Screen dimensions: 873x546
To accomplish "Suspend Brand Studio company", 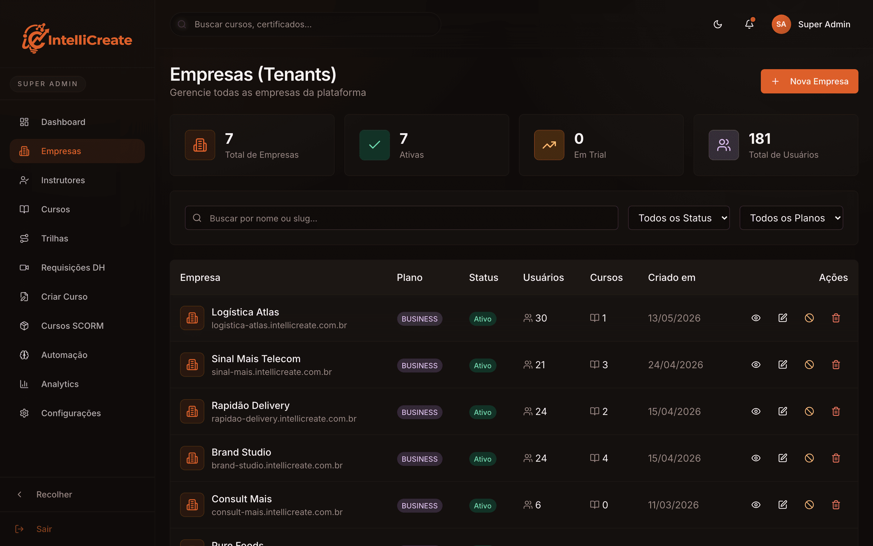I will [809, 458].
